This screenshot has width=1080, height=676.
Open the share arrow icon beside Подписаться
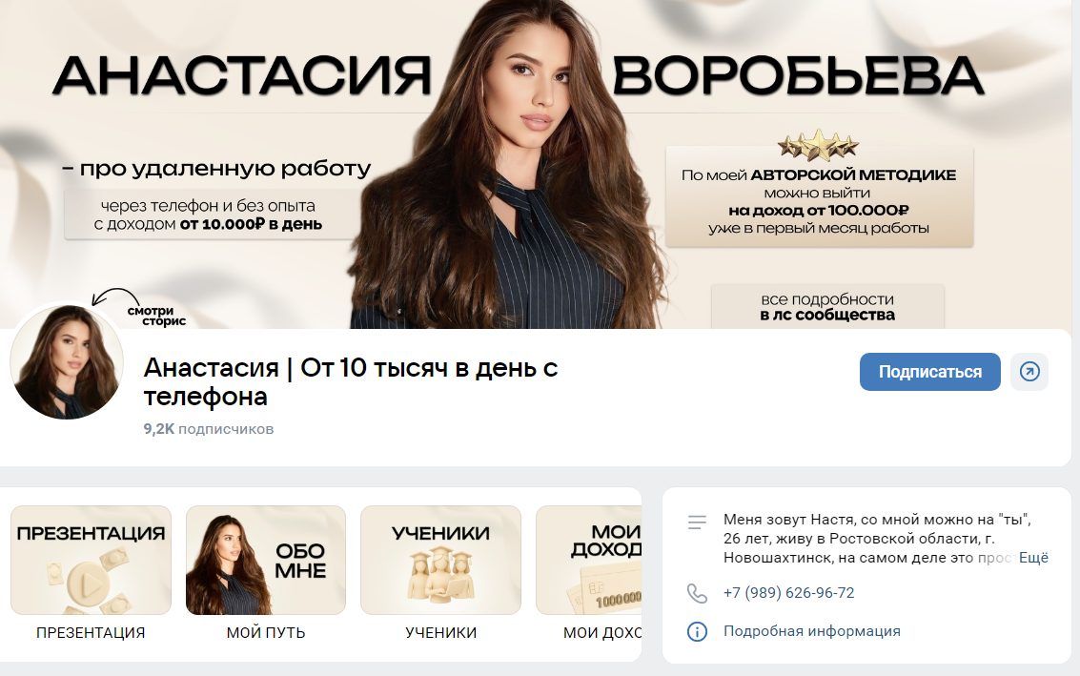(x=1029, y=372)
